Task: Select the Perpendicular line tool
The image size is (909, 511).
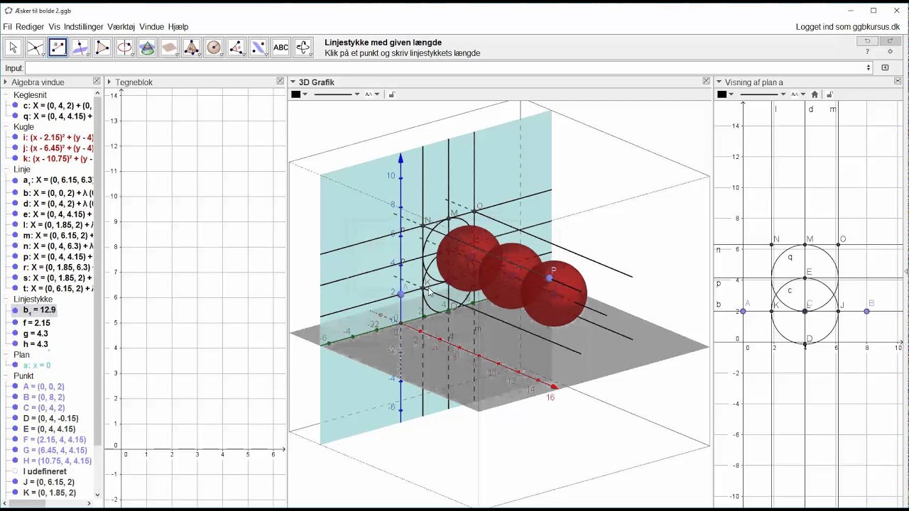Action: coord(80,48)
